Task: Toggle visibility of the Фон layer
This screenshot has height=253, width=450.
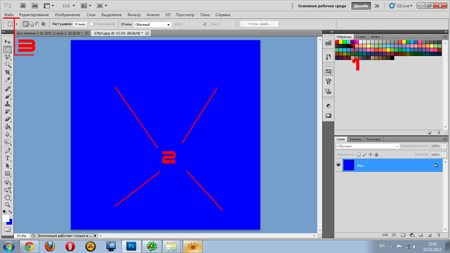Action: click(x=338, y=165)
